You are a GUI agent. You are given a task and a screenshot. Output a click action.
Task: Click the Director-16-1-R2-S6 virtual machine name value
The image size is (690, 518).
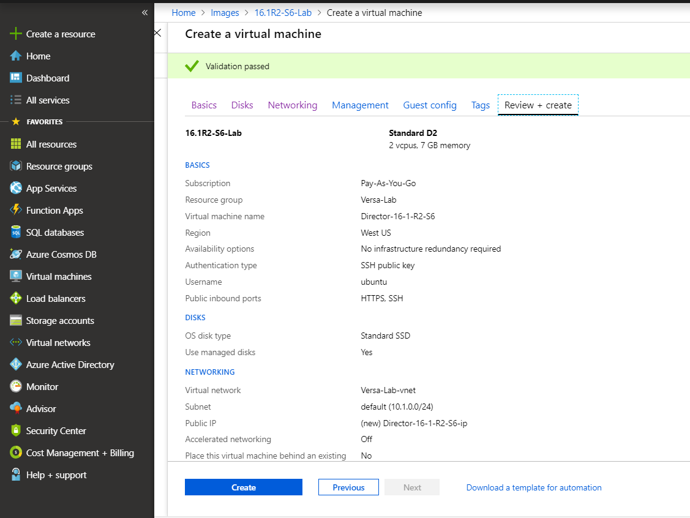(x=398, y=216)
